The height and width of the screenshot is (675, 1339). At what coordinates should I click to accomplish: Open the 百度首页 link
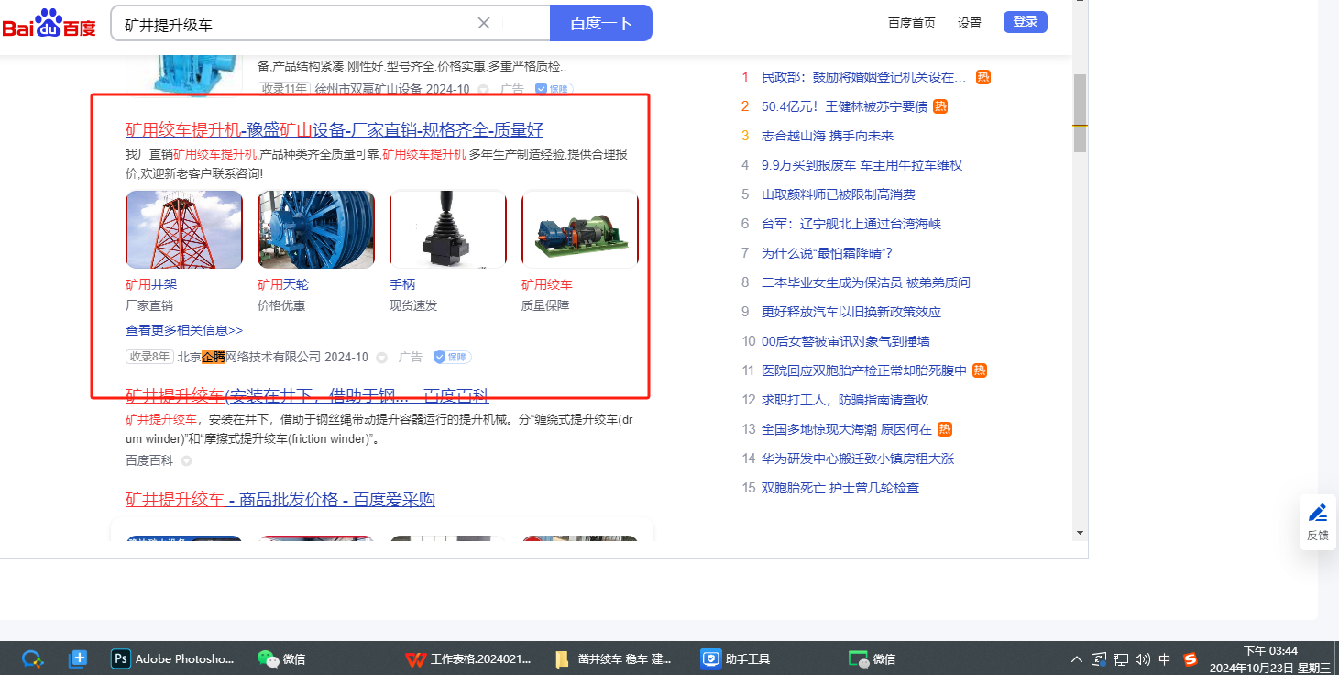tap(912, 23)
